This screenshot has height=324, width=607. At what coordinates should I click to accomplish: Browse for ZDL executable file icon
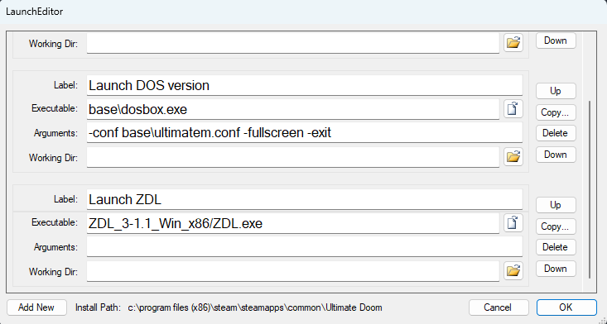(513, 223)
